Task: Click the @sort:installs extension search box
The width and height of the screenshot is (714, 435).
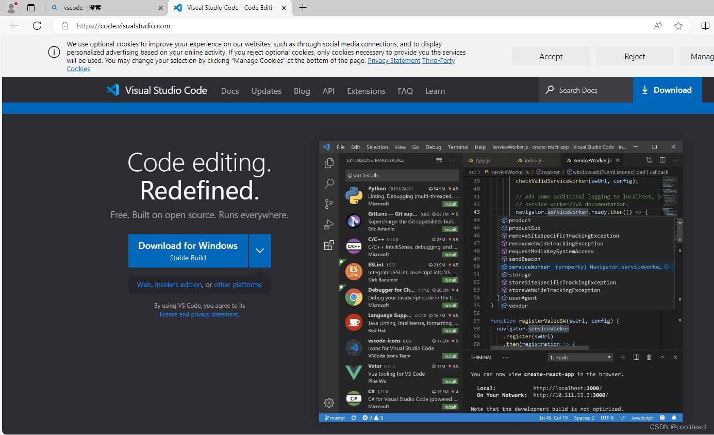Action: (x=402, y=175)
